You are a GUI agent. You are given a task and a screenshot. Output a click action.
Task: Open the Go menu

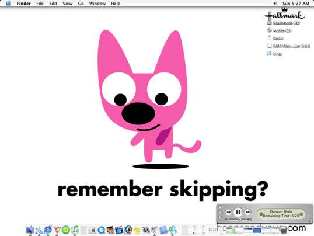pos(81,4)
